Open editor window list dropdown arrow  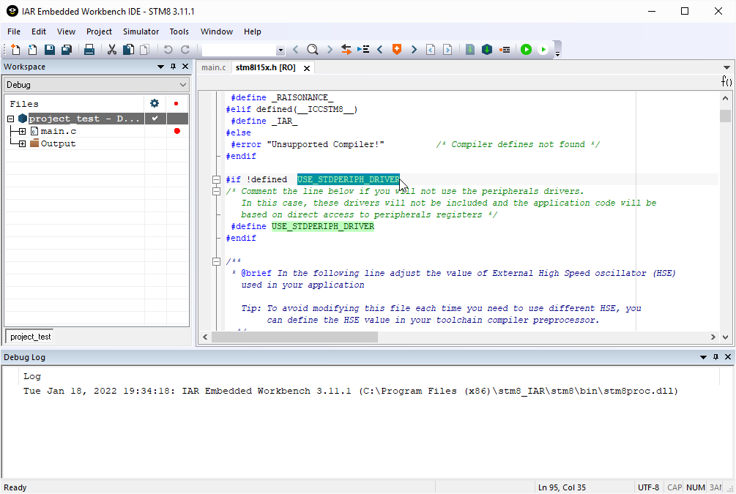726,67
